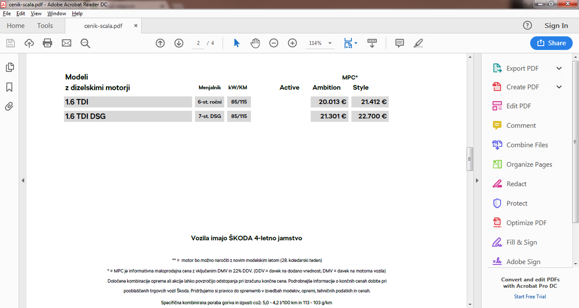Collapse the left navigation pane arrow
Image resolution: width=579 pixels, height=308 pixels.
(x=23, y=181)
